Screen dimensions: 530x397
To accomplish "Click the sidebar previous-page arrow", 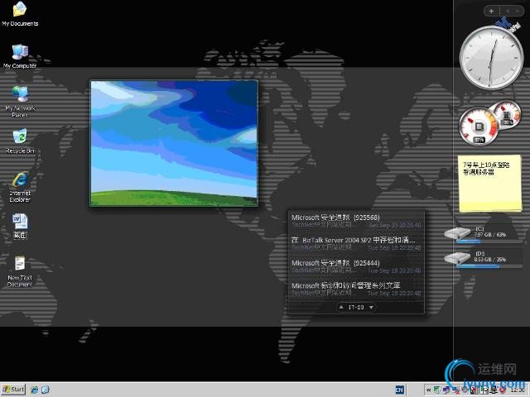I will pos(507,11).
